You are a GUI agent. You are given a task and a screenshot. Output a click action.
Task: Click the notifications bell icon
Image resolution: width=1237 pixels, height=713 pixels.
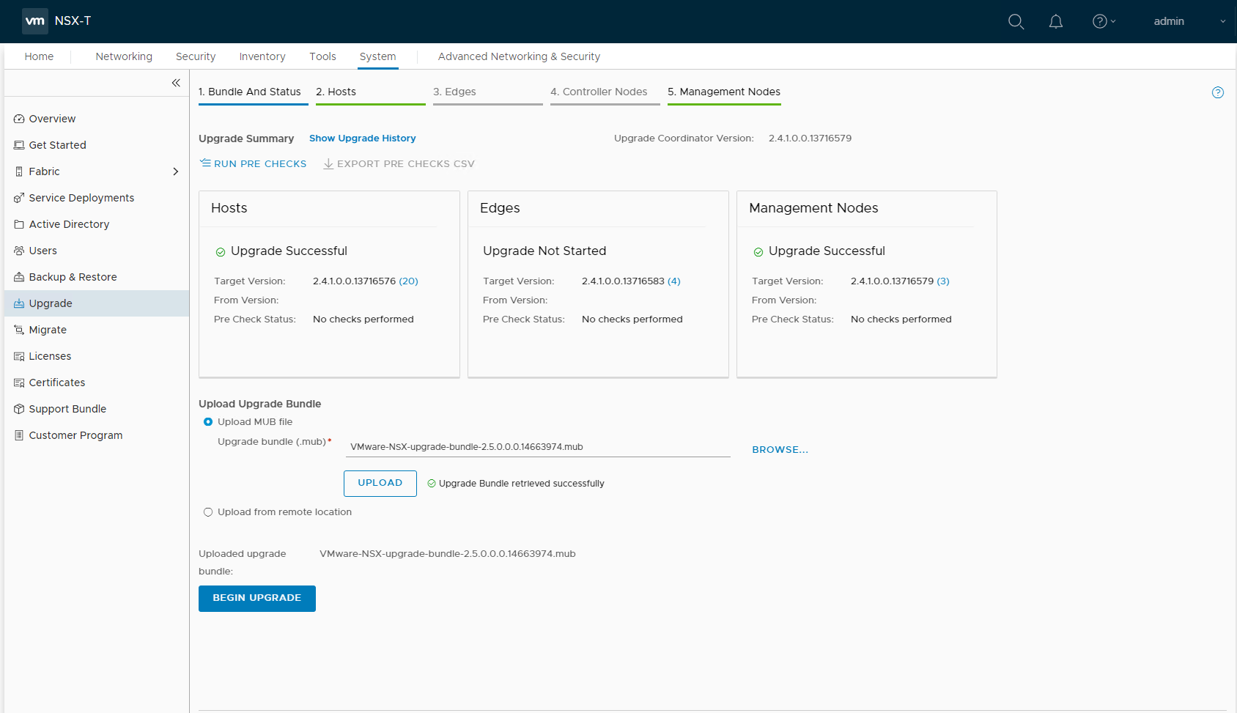click(1055, 21)
